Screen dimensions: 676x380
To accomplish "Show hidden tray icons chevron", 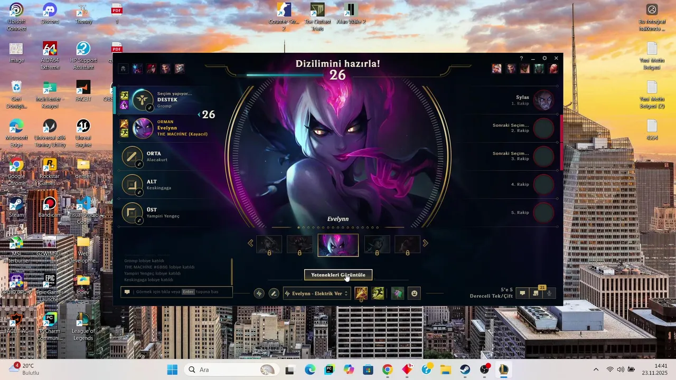I will [596, 369].
